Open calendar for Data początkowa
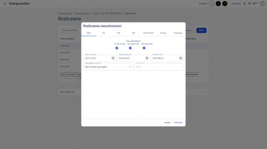The height and width of the screenshot is (149, 267). coord(147,58)
